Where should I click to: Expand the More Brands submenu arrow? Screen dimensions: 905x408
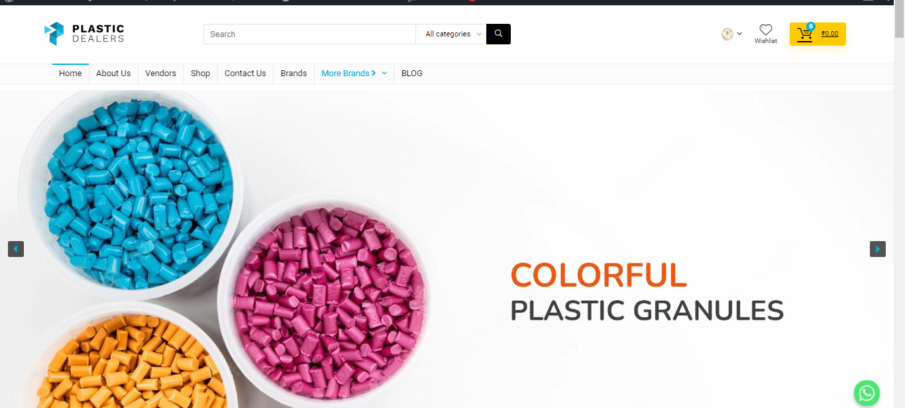coord(384,74)
